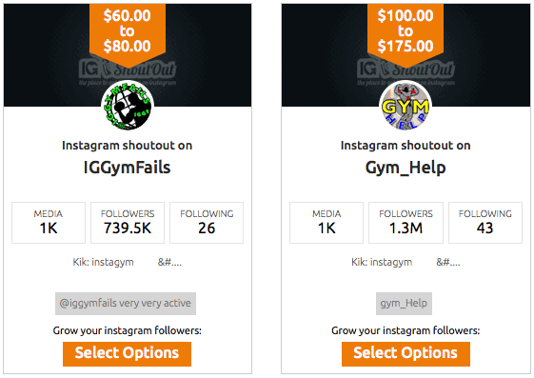Click the 1.3M followers stat box
This screenshot has height=378, width=534.
coord(405,223)
